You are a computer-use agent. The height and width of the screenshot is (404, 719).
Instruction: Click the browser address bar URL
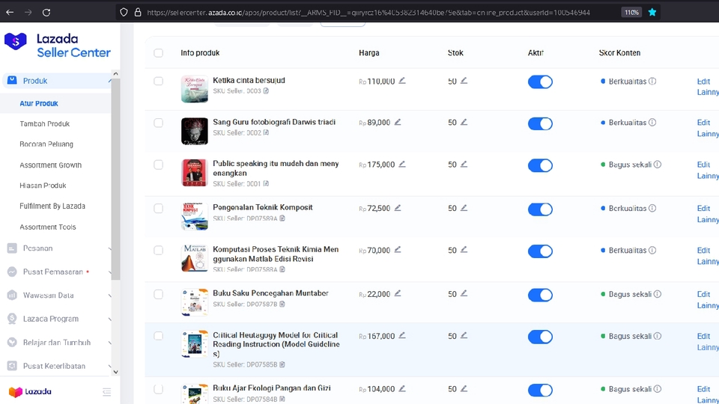click(368, 13)
